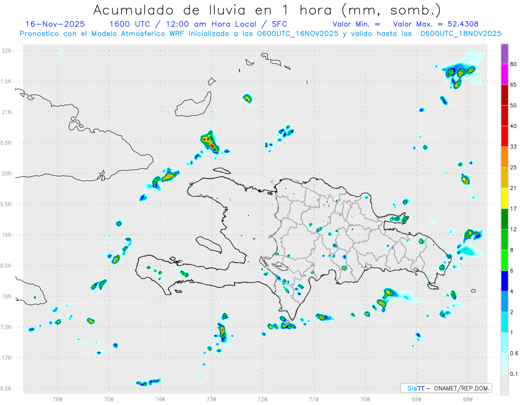This screenshot has width=525, height=405.
Task: Click '1600 UTC / 12:00 am Hora Local / SFC'
Action: 198,24
